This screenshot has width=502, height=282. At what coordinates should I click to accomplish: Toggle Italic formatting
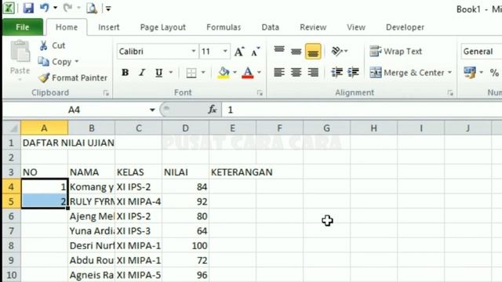coord(142,73)
